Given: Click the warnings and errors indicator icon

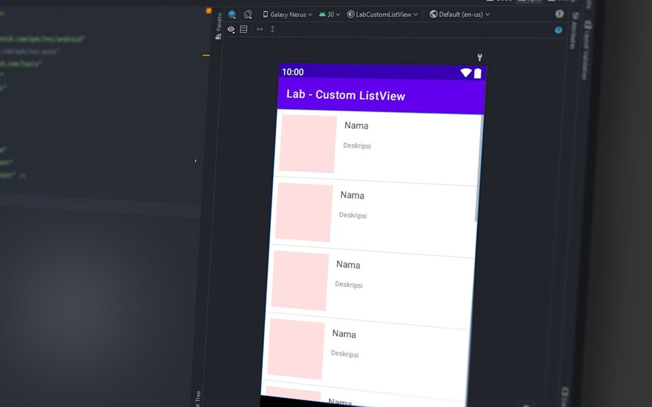Looking at the screenshot, I should [x=559, y=14].
